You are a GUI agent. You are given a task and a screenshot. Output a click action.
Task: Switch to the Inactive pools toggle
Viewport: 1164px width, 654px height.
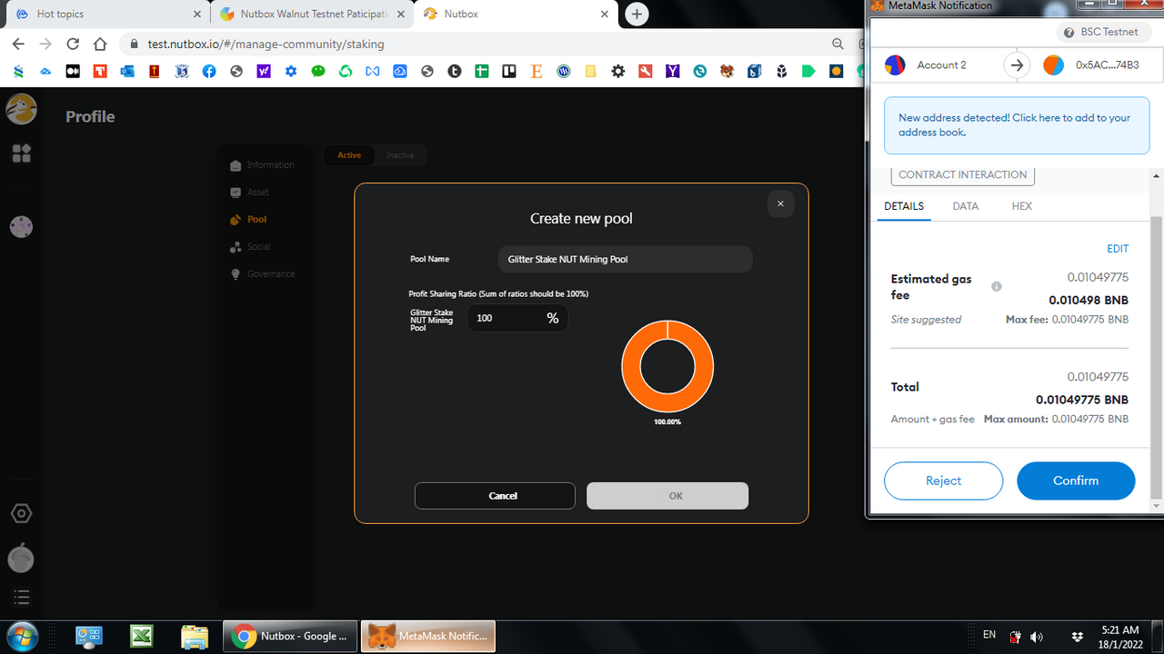click(x=400, y=155)
